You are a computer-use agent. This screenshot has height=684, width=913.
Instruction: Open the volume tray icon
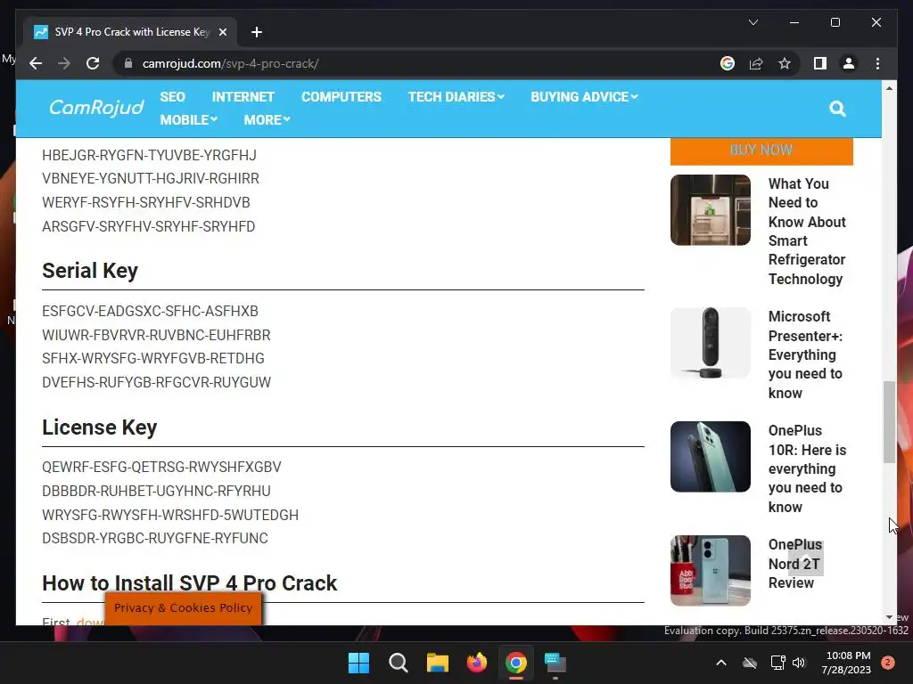click(799, 663)
